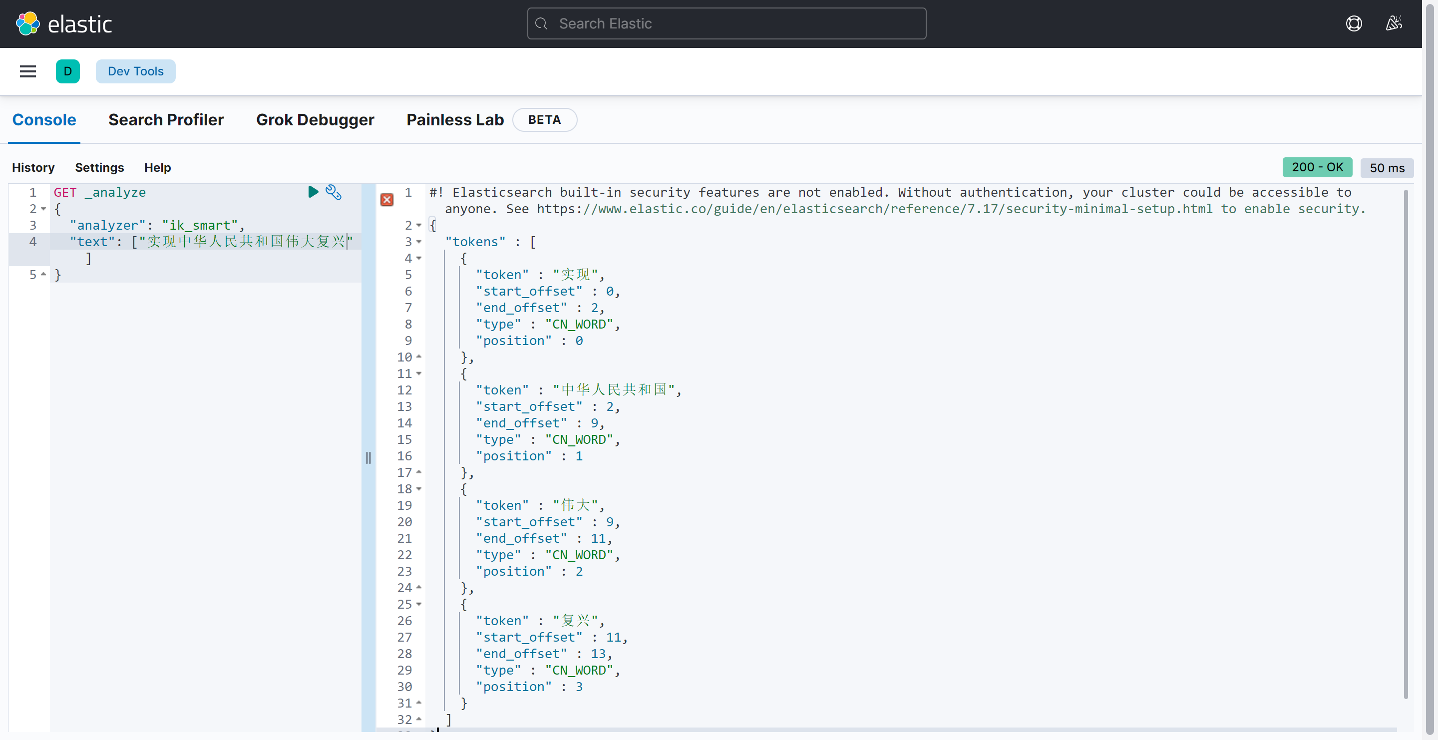Collapse third token object at output line 18
Viewport: 1438px width, 740px height.
tap(419, 489)
